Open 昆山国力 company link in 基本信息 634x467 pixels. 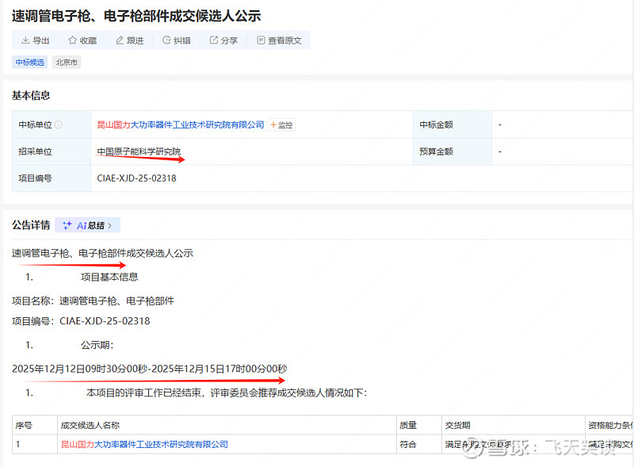click(x=180, y=125)
